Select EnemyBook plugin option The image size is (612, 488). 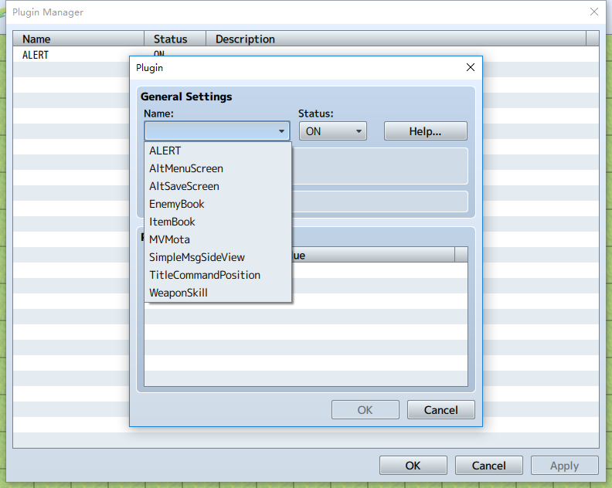(x=218, y=204)
